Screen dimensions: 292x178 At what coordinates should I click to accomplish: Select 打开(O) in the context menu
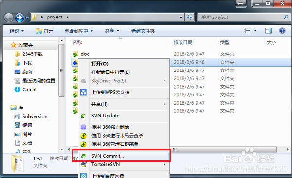pyautogui.click(x=124, y=64)
